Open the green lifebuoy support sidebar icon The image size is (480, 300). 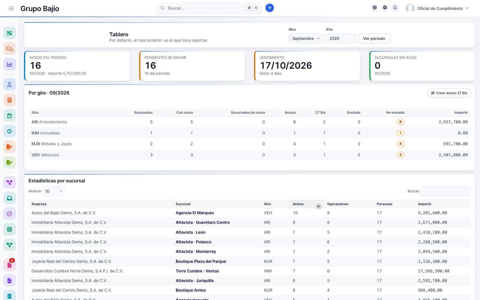point(10,229)
